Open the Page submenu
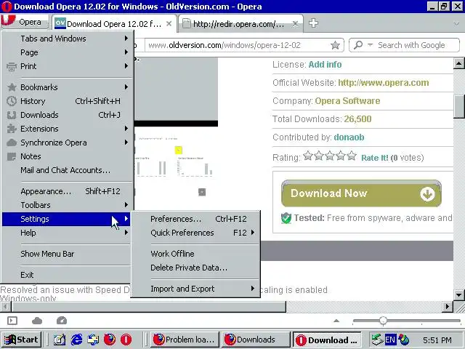The height and width of the screenshot is (349, 465). (x=67, y=52)
